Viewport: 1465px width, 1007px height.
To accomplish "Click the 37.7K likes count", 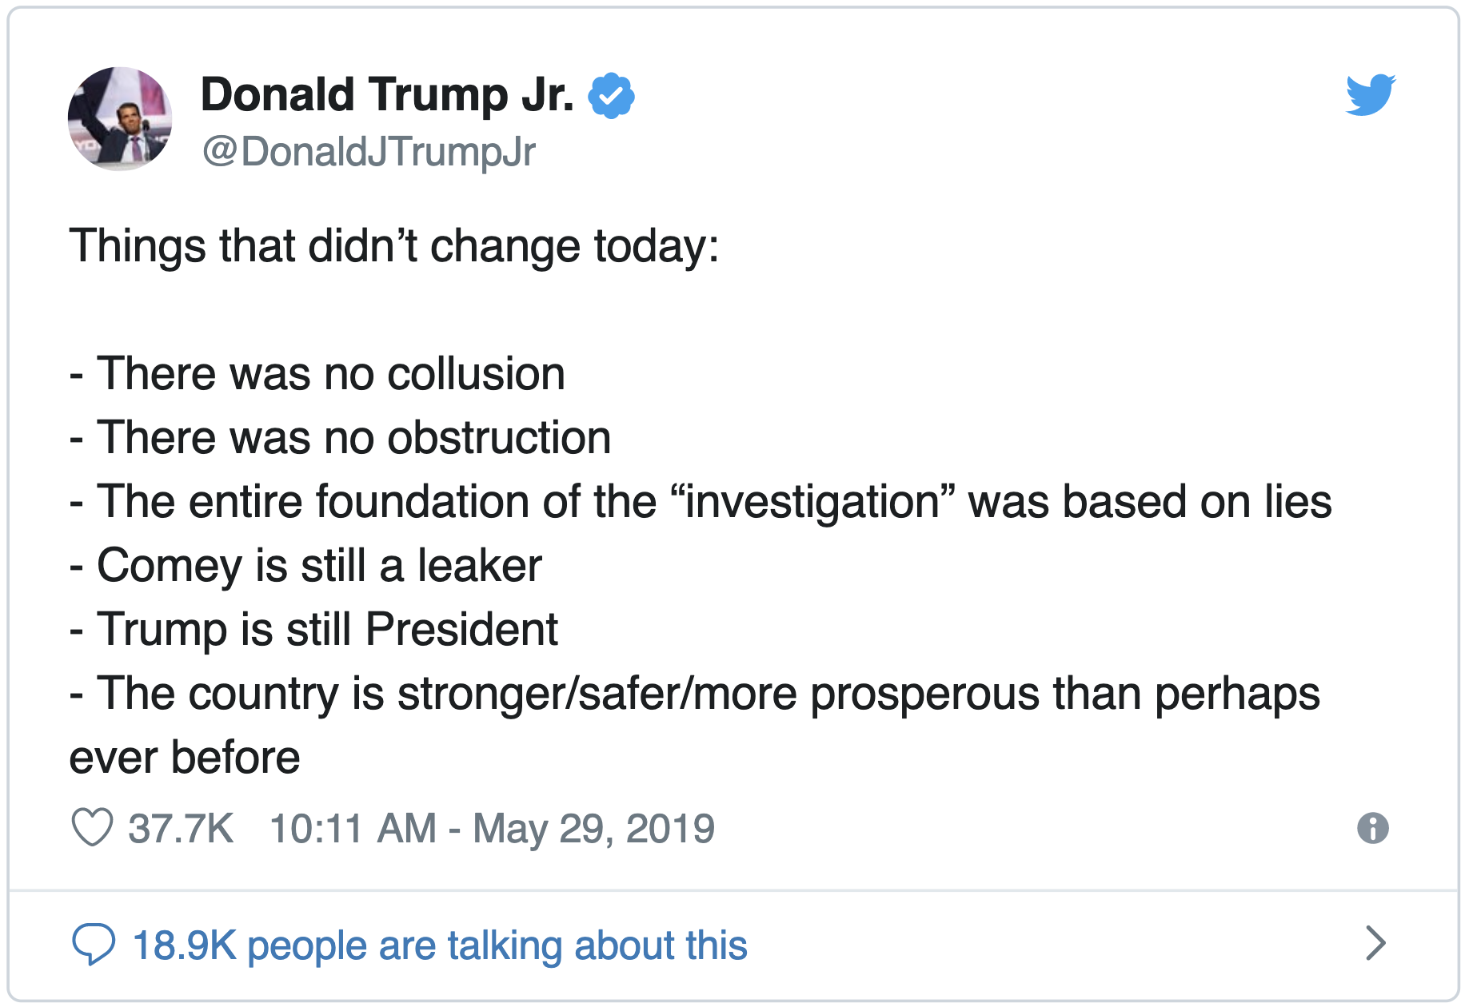I will coord(181,828).
